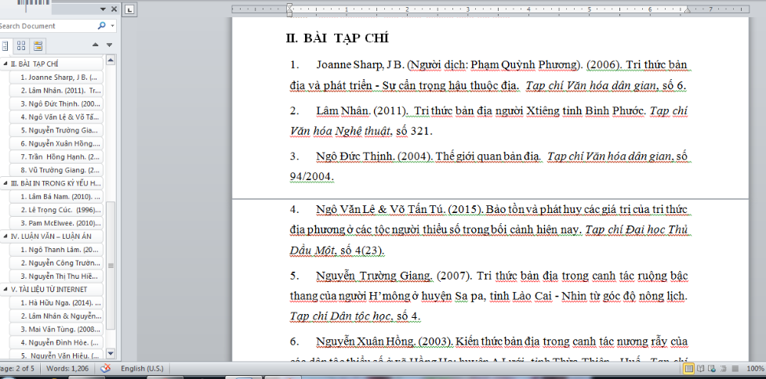
Task: Switch to Full Screen Reading view
Action: (x=701, y=368)
